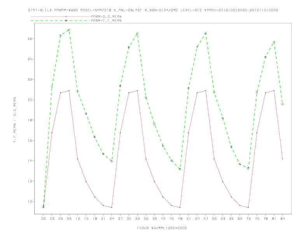Click y-axis tick label 18

click(30, 120)
